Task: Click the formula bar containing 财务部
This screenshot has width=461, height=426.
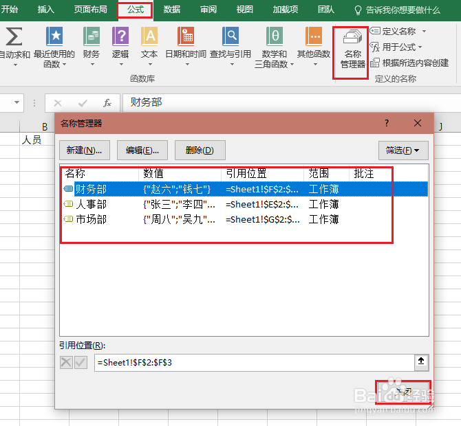Action: point(291,102)
